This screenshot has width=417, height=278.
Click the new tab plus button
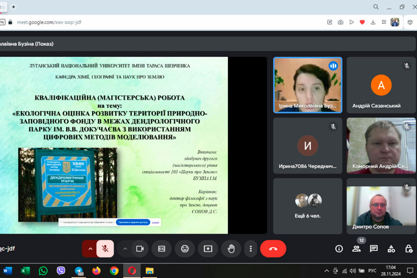[x=13, y=7]
